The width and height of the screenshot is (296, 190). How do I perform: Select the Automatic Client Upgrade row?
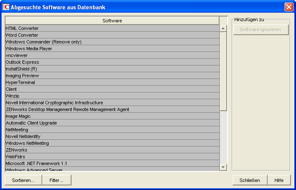point(112,123)
